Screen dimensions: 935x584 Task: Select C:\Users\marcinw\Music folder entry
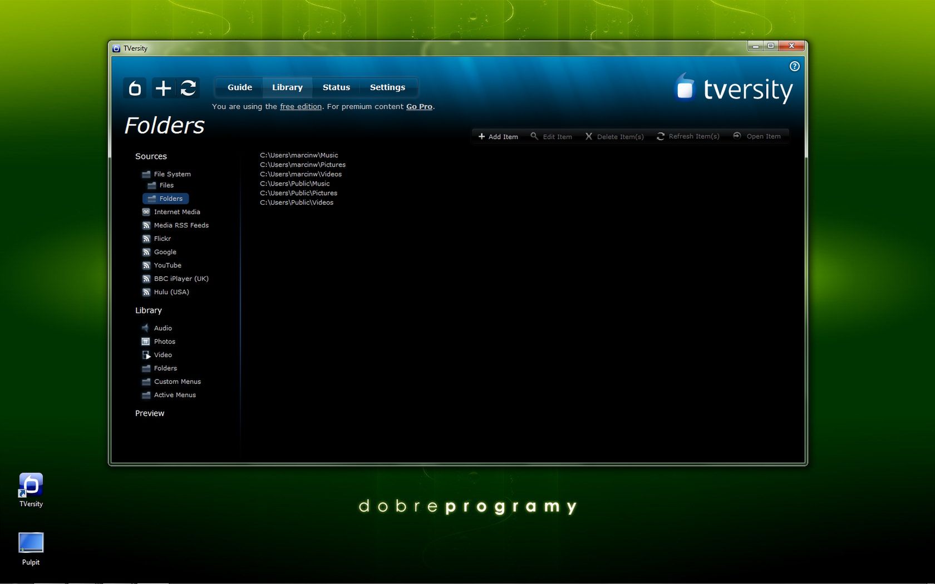pos(299,155)
